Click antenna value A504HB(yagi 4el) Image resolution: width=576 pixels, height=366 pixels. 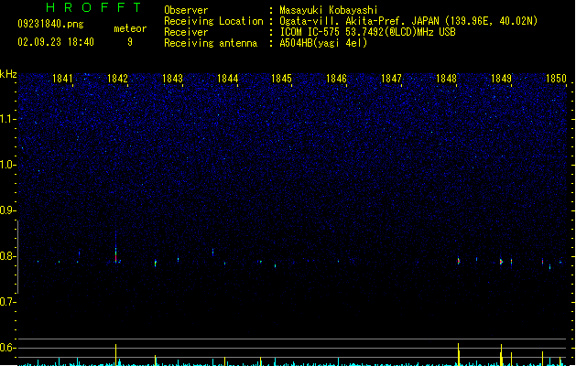[323, 43]
